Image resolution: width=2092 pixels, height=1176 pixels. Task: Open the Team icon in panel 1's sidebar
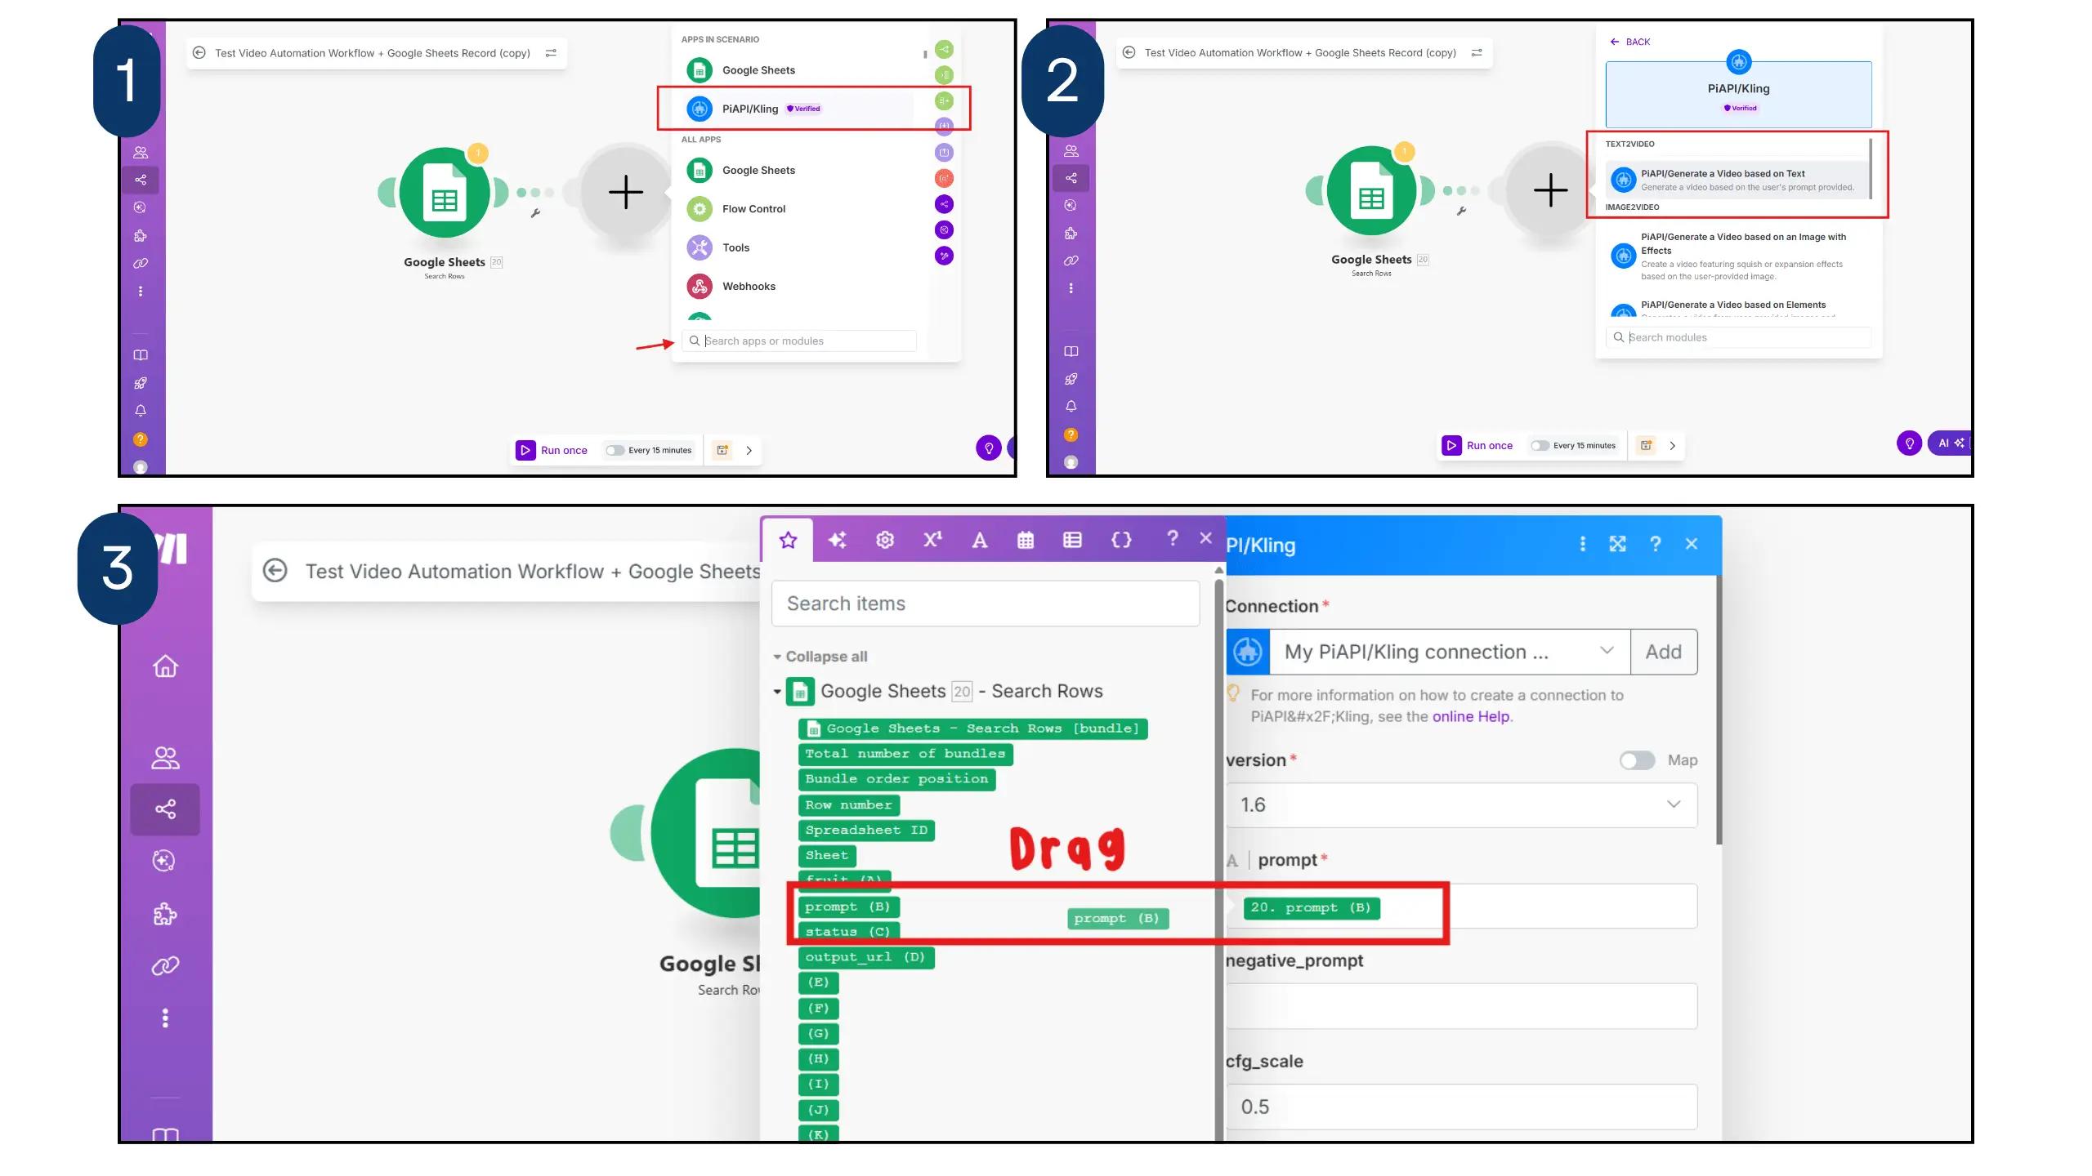pos(141,152)
